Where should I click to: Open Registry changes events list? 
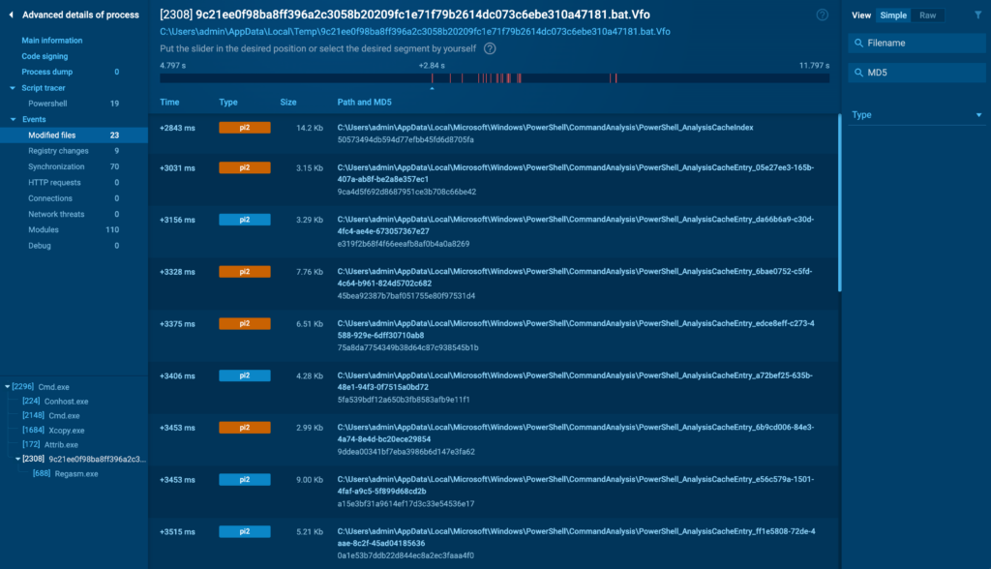pyautogui.click(x=58, y=151)
